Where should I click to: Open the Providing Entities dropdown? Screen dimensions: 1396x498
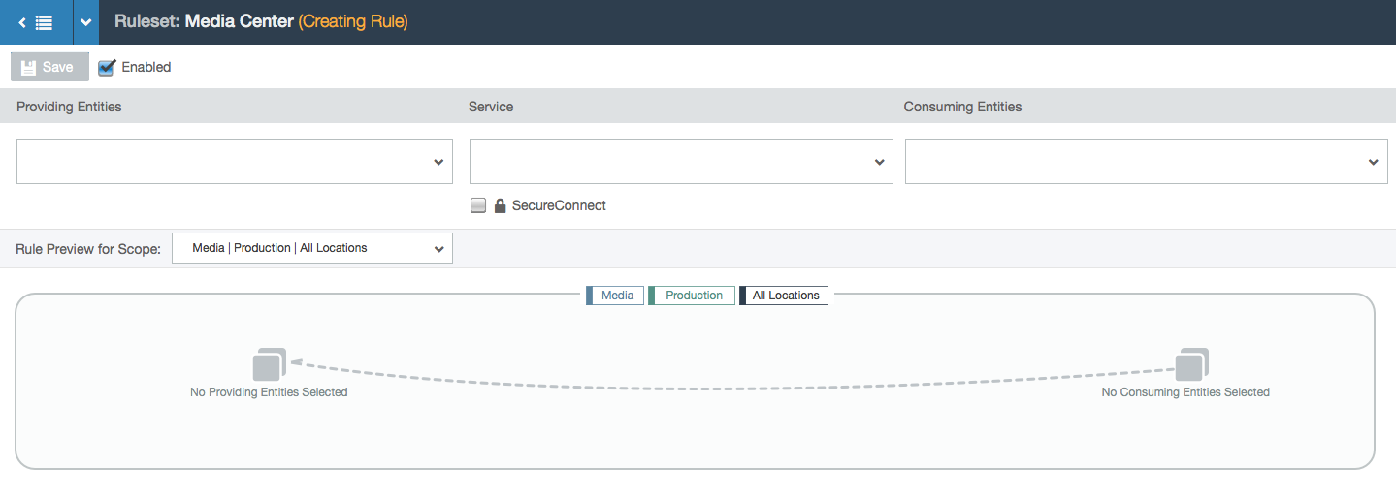click(x=235, y=161)
